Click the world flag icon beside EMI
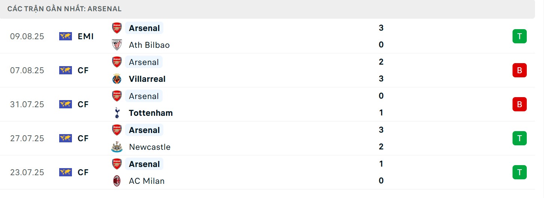544x198 pixels. click(x=66, y=36)
